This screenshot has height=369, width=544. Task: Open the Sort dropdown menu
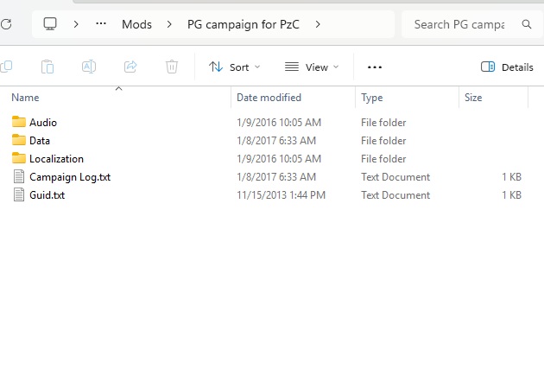tap(234, 67)
